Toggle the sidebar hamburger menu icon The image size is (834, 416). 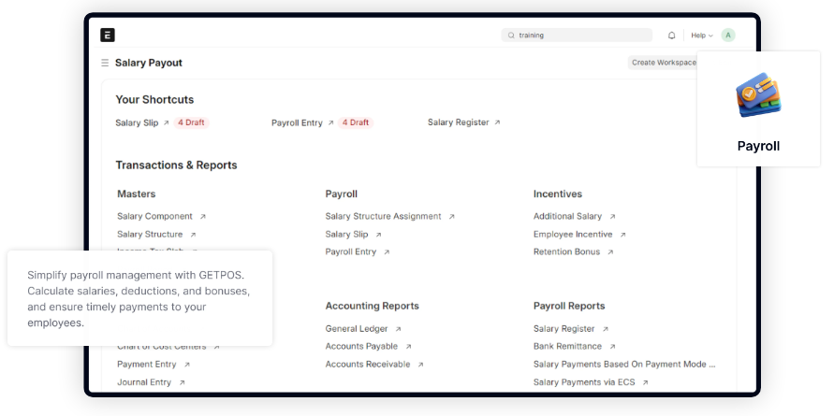coord(105,63)
